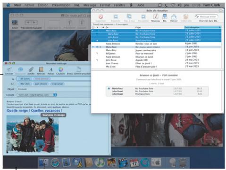Open the Fenêtre menu

tap(119, 5)
